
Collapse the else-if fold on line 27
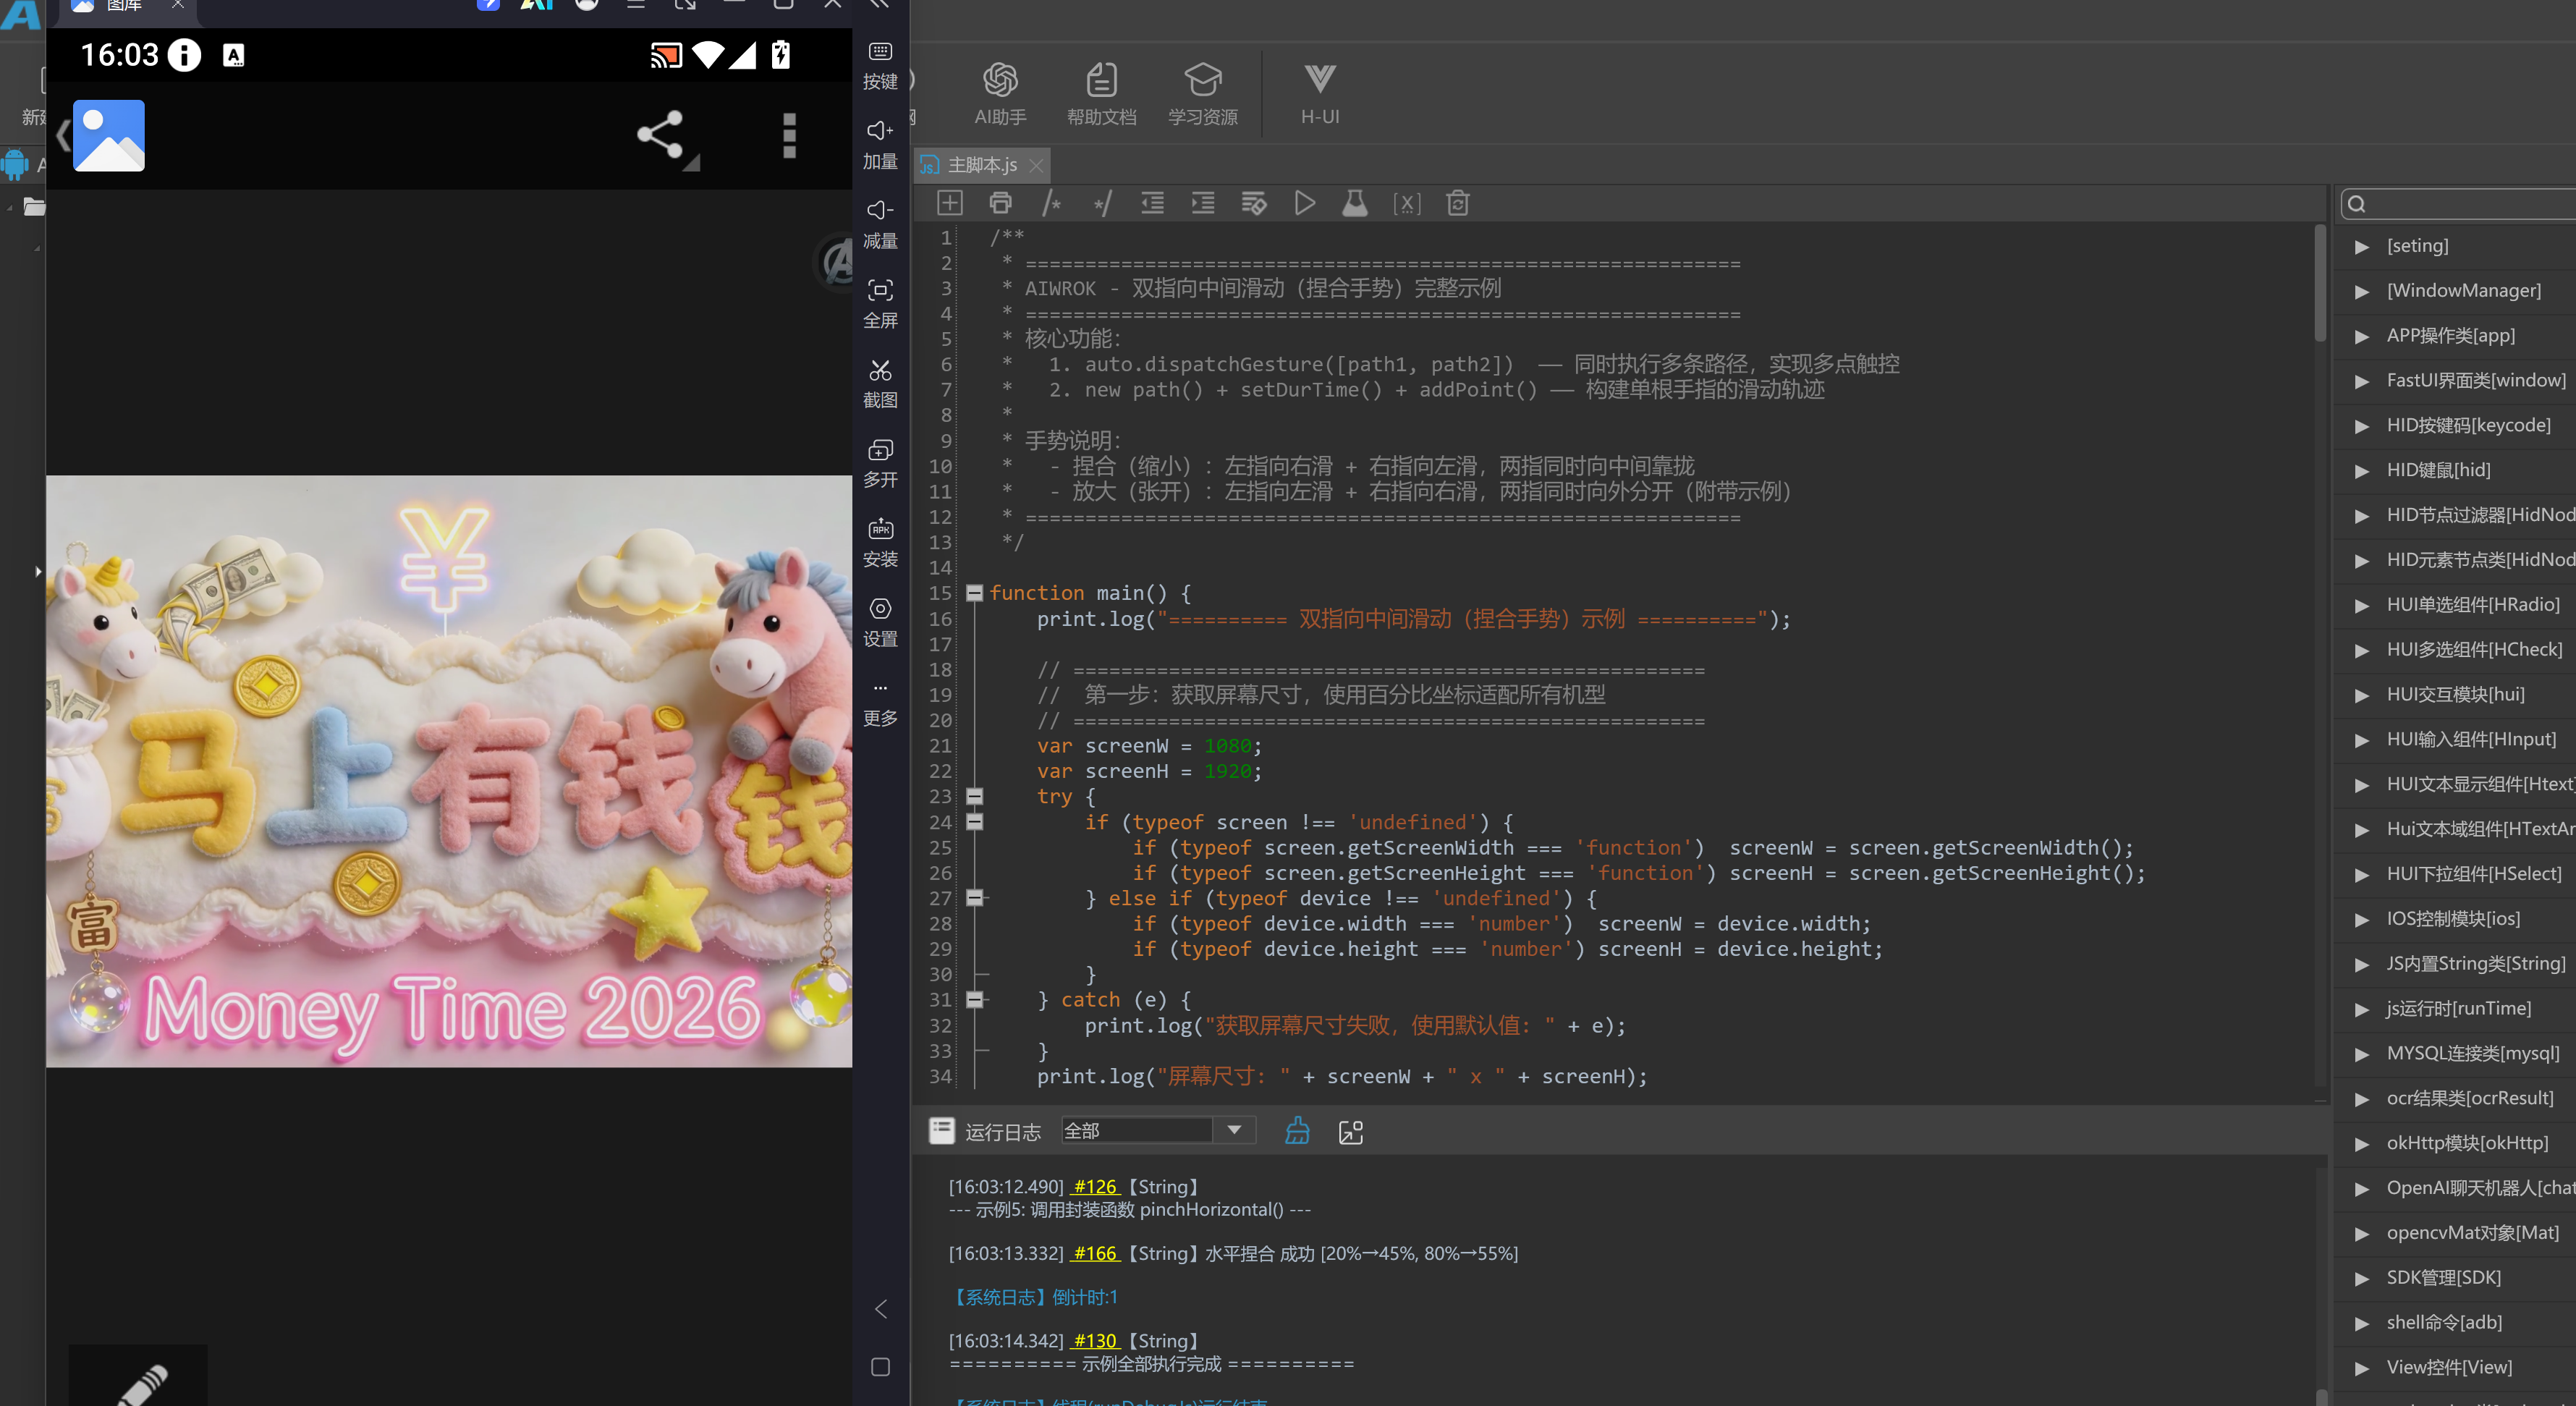click(x=974, y=898)
